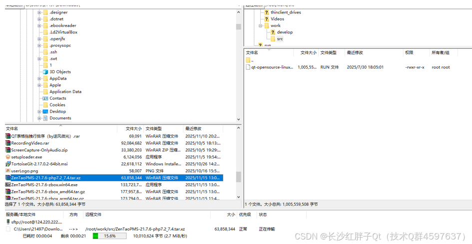This screenshot has height=244, width=472.
Task: Click the local tree vertical scrollbar thumb
Action: (x=238, y=27)
